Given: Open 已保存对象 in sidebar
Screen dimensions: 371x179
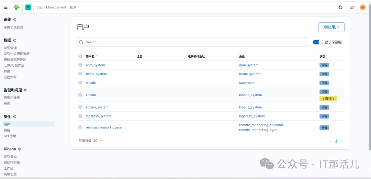Looking at the screenshot, I should [x=12, y=163].
